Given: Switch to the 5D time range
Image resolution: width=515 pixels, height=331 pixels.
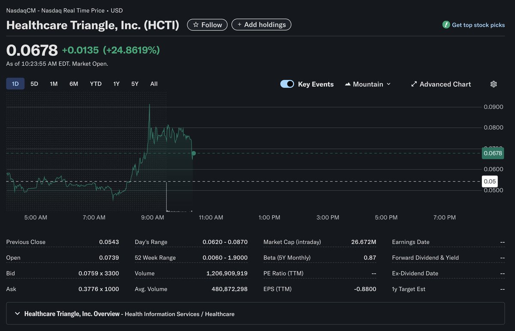Looking at the screenshot, I should click(34, 84).
